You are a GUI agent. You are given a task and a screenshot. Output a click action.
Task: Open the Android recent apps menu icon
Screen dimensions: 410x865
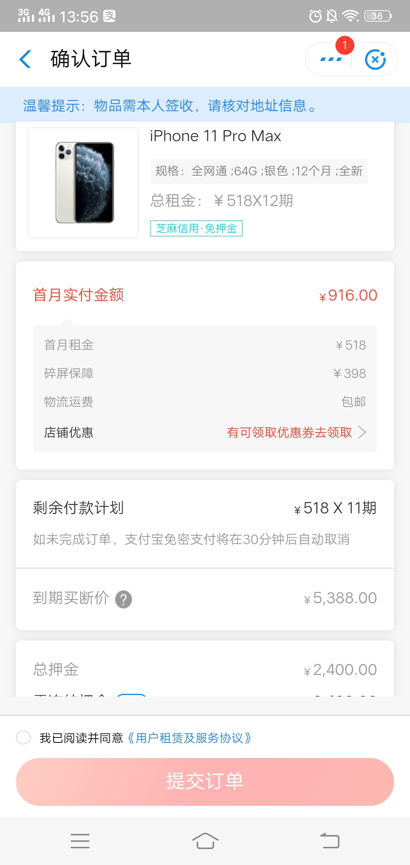[80, 841]
